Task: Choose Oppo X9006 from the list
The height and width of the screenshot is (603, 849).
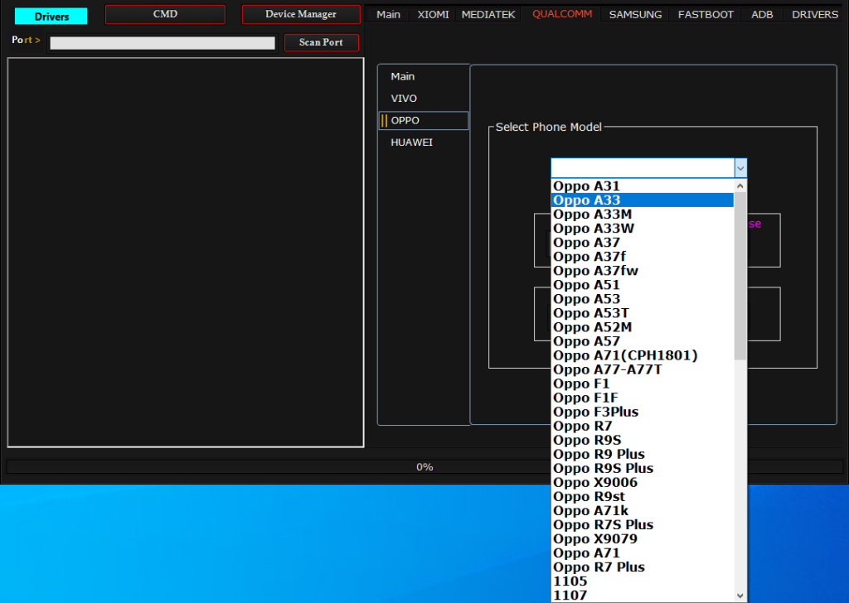Action: coord(643,482)
